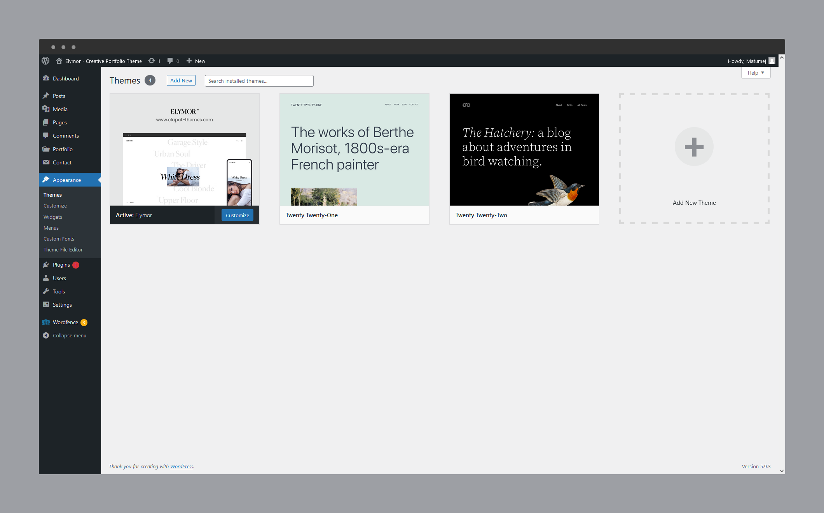
Task: Click the Twenty Twenty-One theme name
Action: 312,215
